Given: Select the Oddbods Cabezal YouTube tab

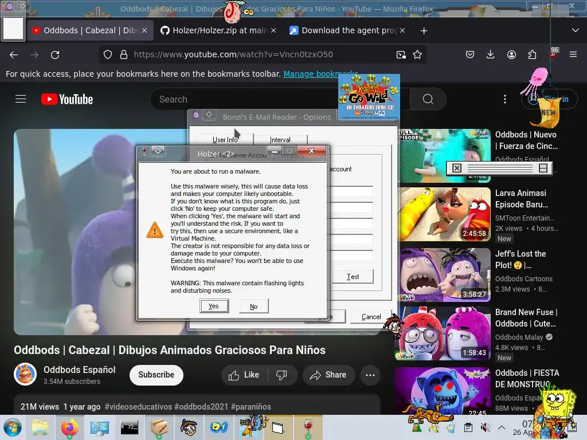Looking at the screenshot, I should [90, 30].
